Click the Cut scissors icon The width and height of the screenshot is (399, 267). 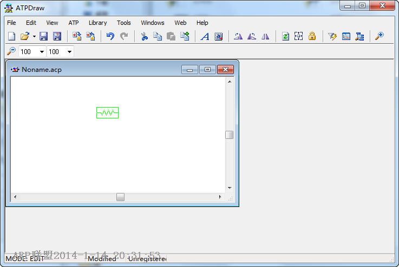[x=144, y=36]
